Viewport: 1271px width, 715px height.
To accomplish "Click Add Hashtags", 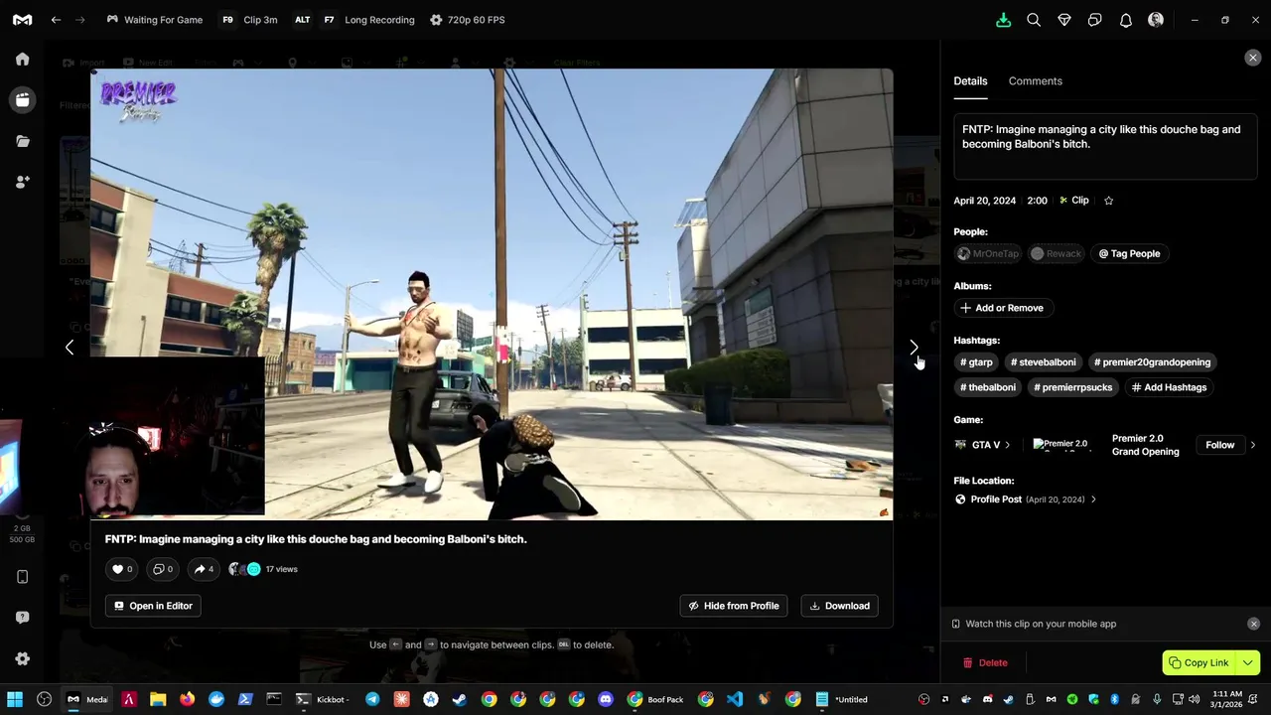I will (x=1169, y=387).
